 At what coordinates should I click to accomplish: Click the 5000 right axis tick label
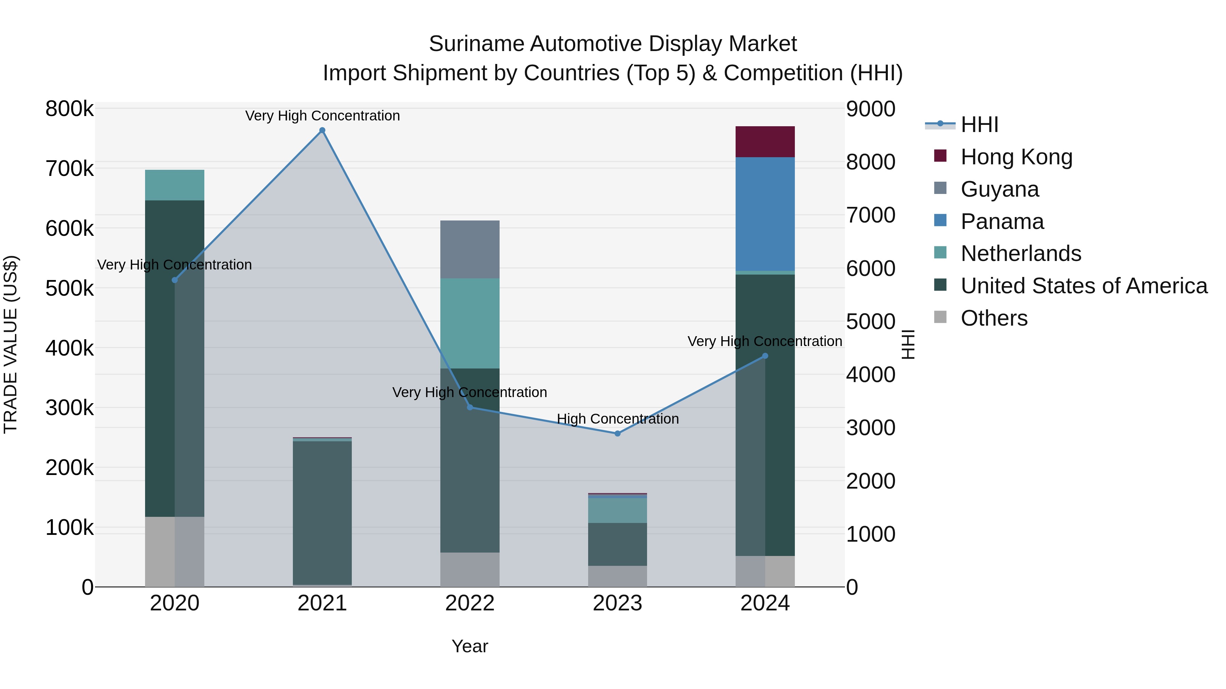[x=870, y=322]
